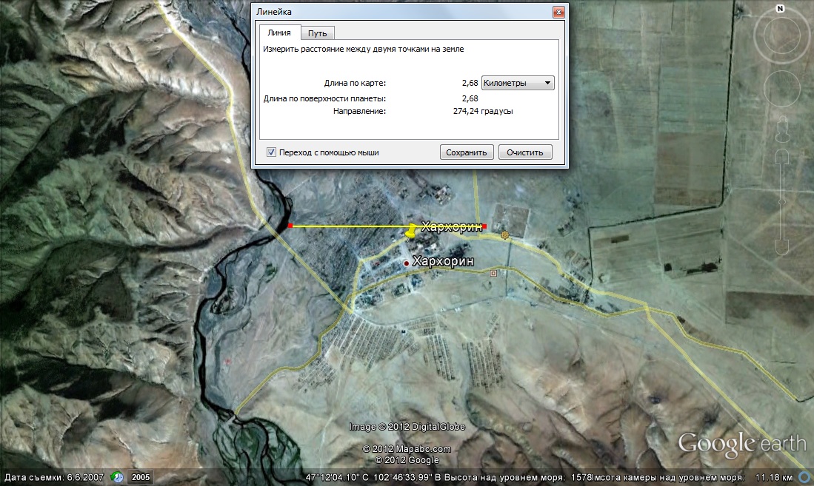Click the red dot city marker
The image size is (814, 486).
406,263
